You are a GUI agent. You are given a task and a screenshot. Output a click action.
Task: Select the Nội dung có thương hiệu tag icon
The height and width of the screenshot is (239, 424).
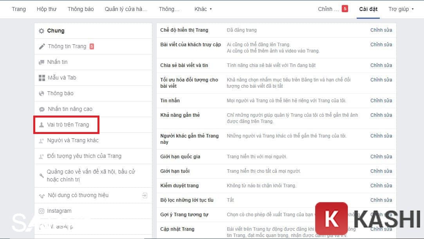(x=42, y=195)
